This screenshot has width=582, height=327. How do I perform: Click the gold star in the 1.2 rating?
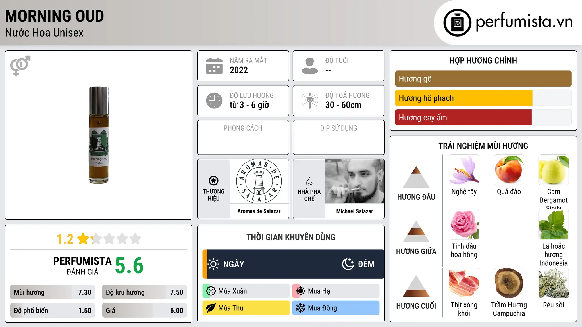(x=83, y=239)
